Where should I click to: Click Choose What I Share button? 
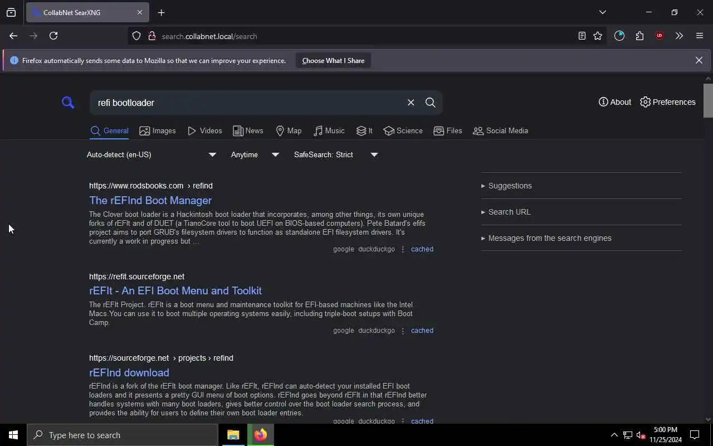[x=333, y=61]
